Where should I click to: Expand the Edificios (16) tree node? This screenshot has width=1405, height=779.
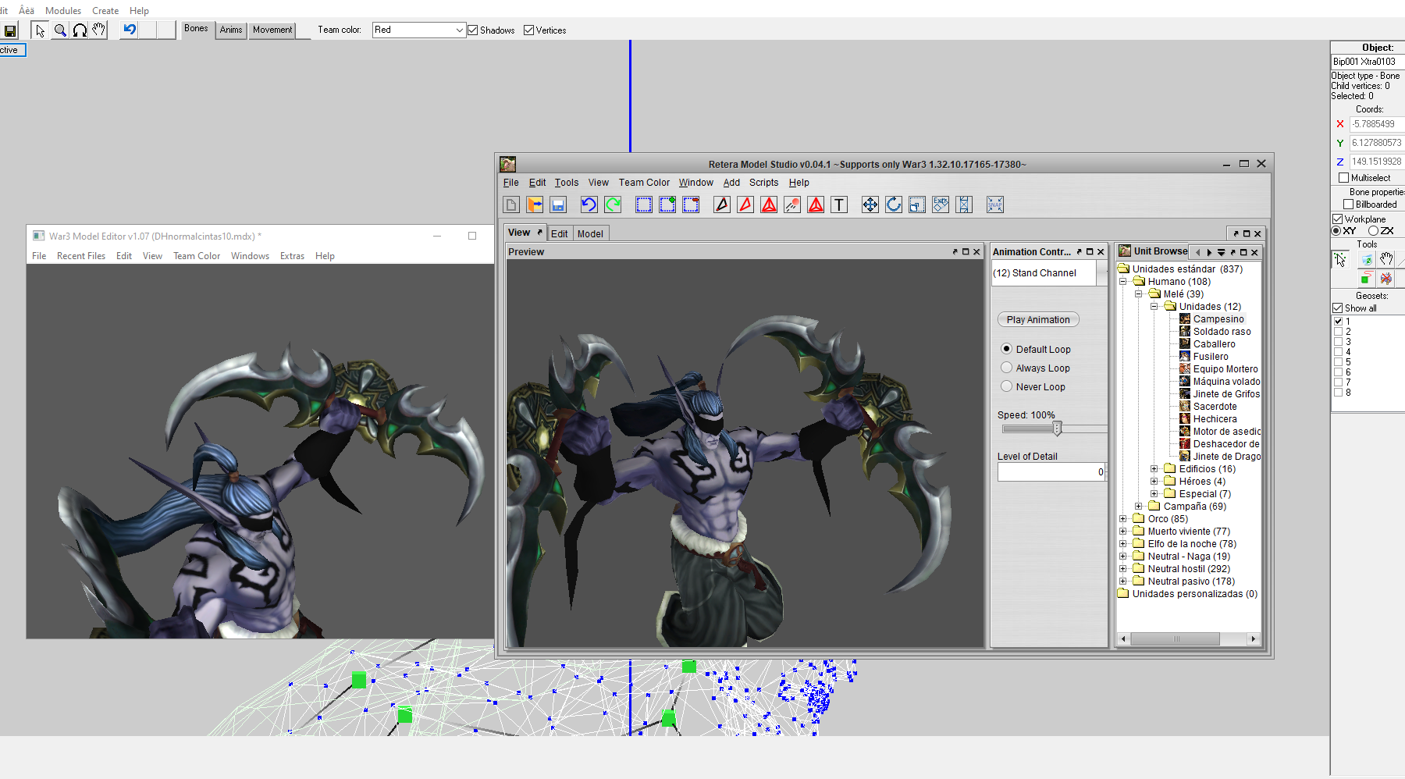(1154, 469)
